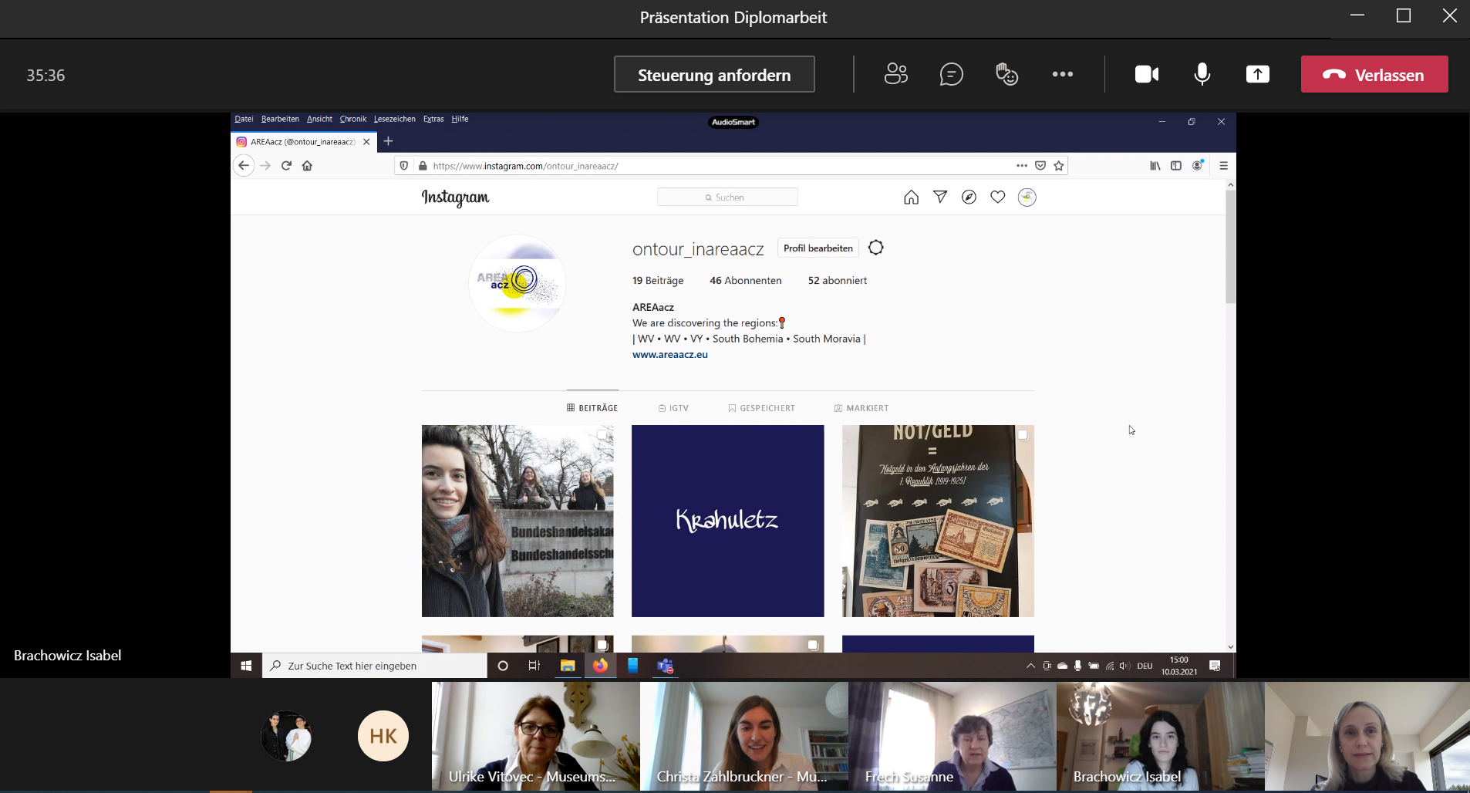The height and width of the screenshot is (793, 1470).
Task: Select the Gespeichert tab
Action: point(761,408)
